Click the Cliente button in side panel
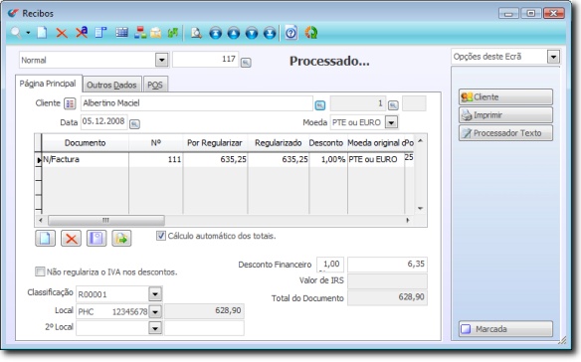Viewport: 581px width, 362px height. (x=505, y=97)
